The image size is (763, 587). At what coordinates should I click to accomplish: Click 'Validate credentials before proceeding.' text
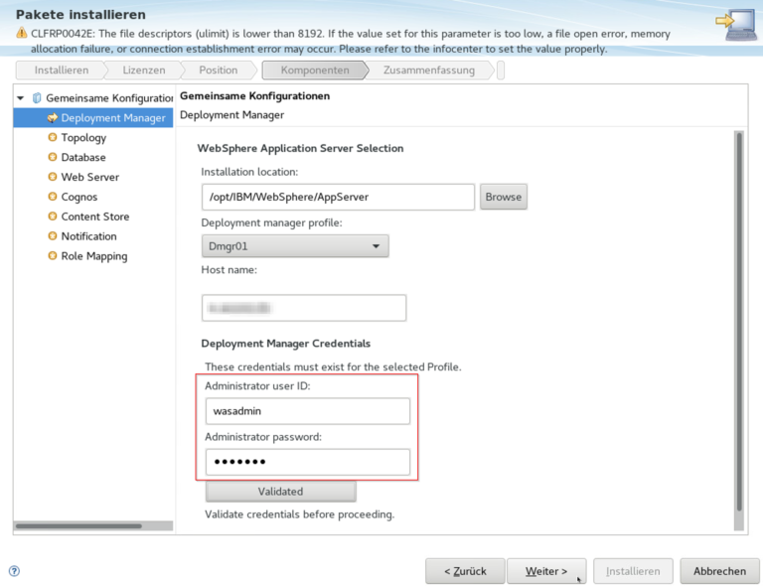(299, 514)
